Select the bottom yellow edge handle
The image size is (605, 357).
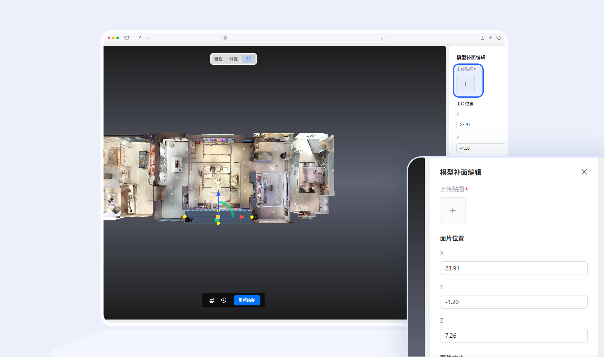tap(218, 223)
